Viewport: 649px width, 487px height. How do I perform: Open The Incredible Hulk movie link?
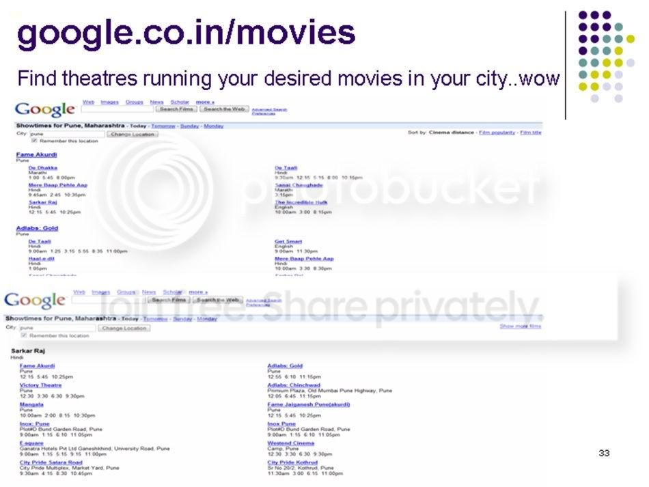tap(301, 202)
